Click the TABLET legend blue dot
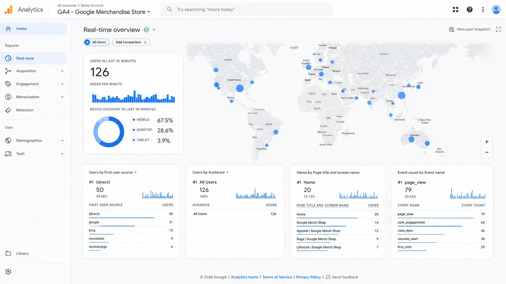 134,140
